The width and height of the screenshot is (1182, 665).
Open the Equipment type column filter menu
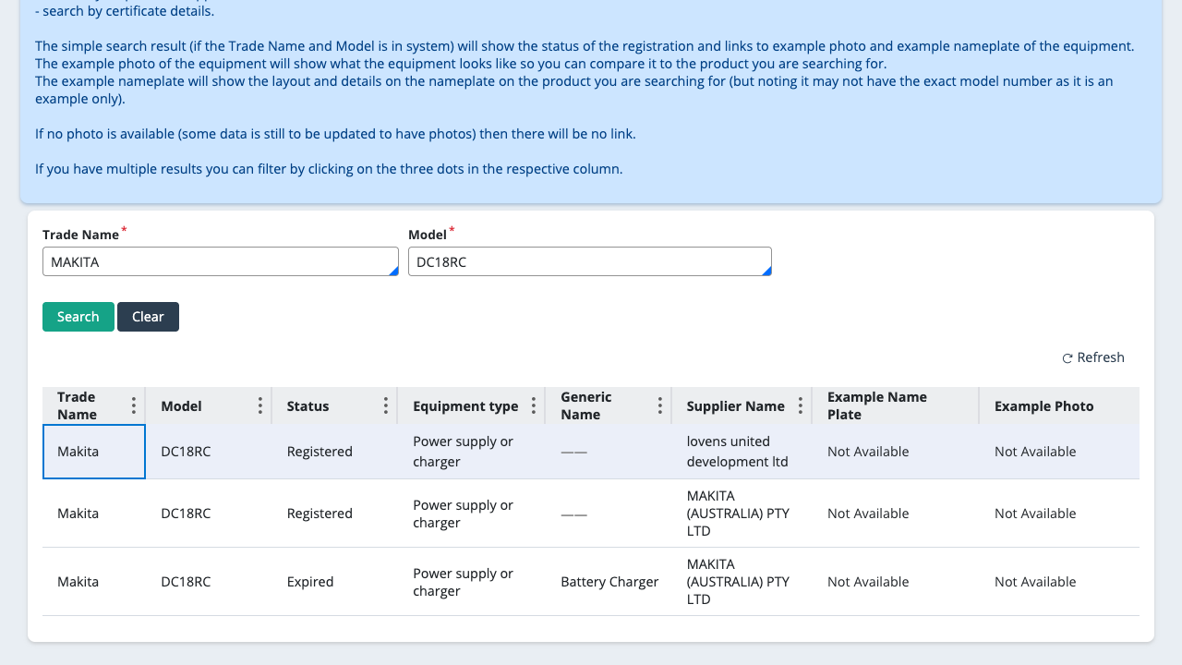click(x=534, y=405)
